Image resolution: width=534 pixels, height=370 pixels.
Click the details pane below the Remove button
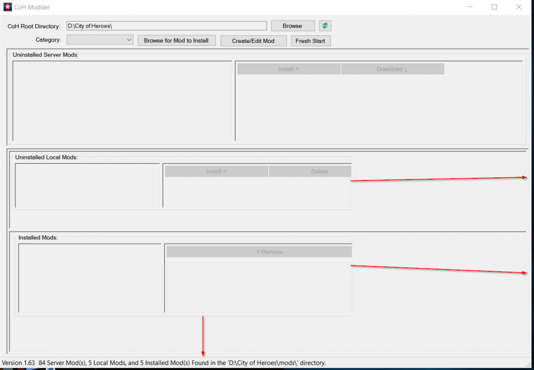click(x=258, y=285)
